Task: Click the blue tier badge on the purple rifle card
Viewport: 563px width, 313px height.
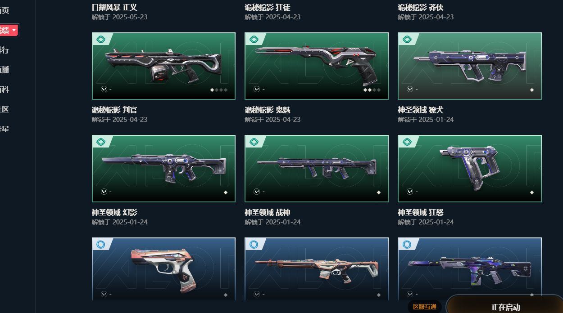Action: (407, 244)
